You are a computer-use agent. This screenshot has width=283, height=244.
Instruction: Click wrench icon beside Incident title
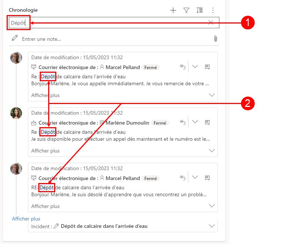coord(56,226)
